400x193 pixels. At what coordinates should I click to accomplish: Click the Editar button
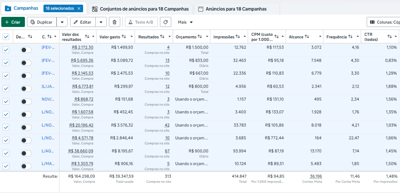point(83,22)
